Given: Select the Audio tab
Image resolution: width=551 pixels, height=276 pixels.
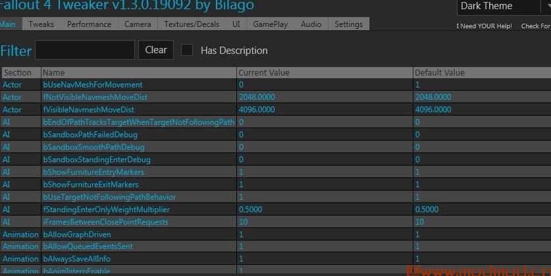Looking at the screenshot, I should tap(311, 24).
